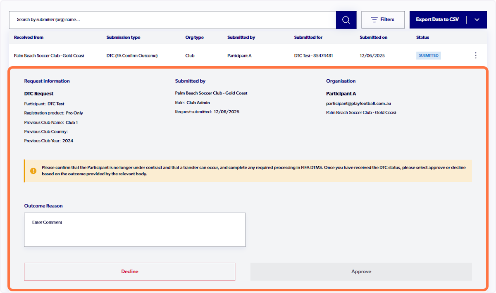Click the Previous Club Country line

(46, 131)
